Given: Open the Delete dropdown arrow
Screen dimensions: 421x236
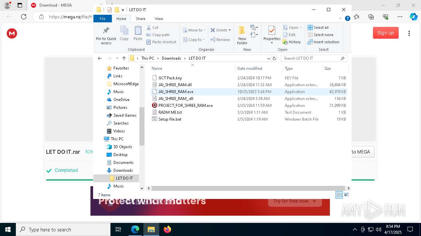Looking at the screenshot, I should (230, 30).
